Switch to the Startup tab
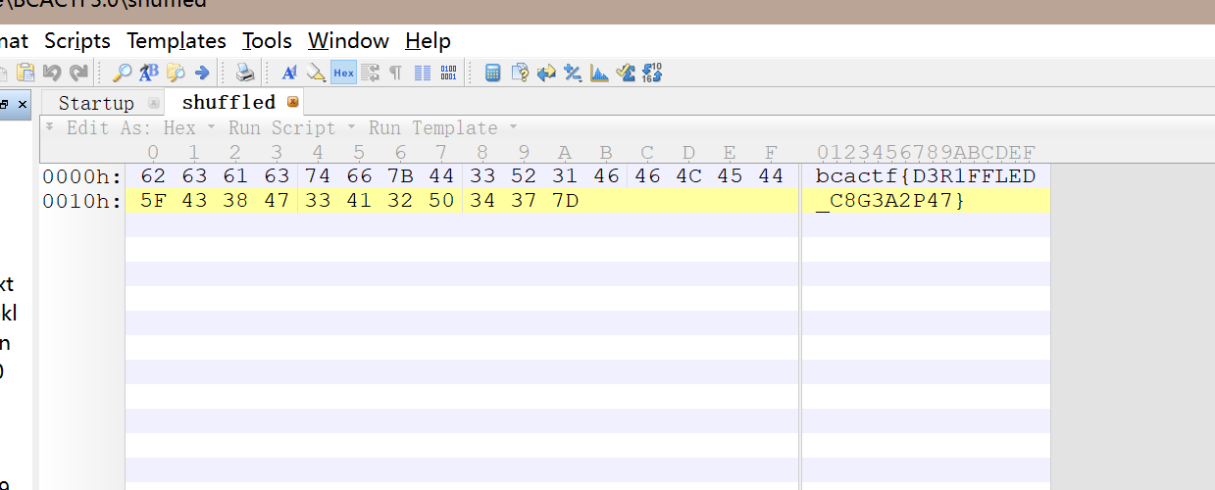Screen dimensions: 1215x490 (x=96, y=103)
